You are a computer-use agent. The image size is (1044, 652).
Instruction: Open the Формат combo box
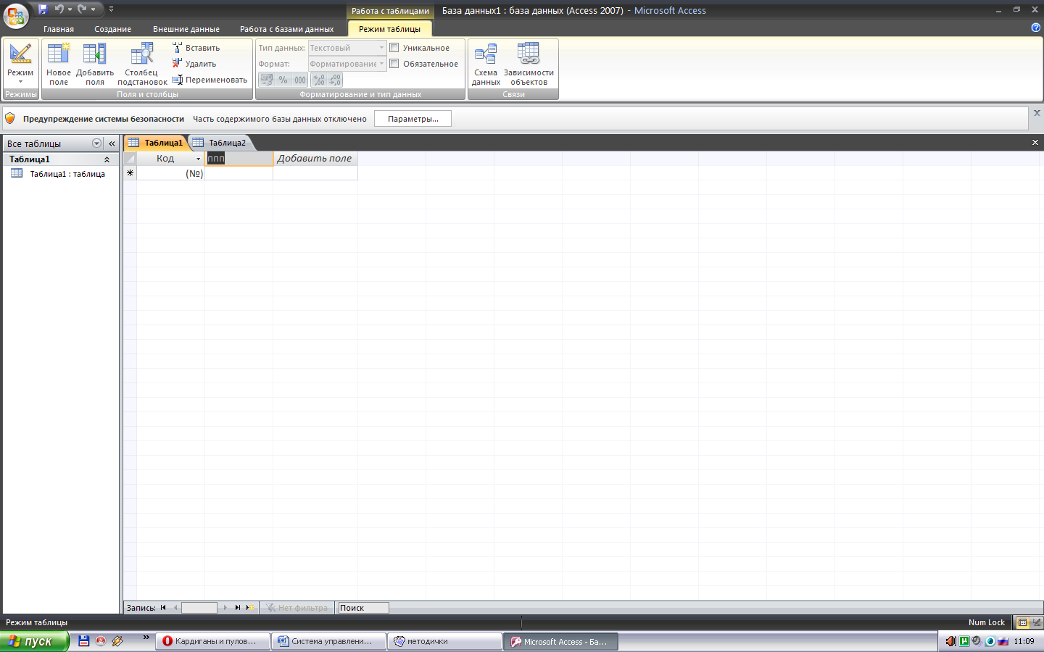tap(347, 64)
